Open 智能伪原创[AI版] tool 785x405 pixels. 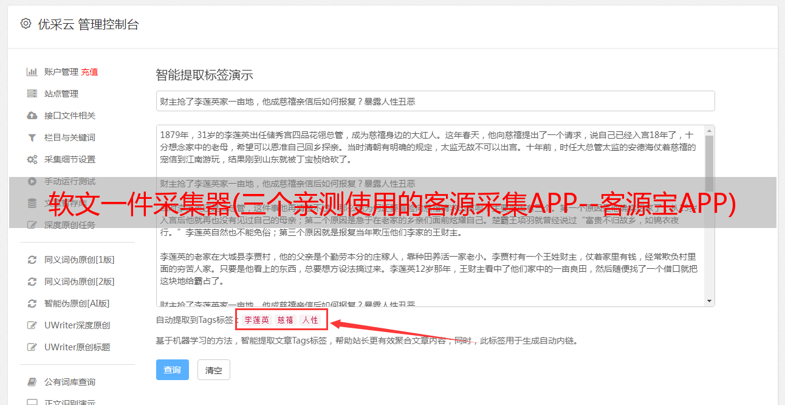(x=77, y=303)
